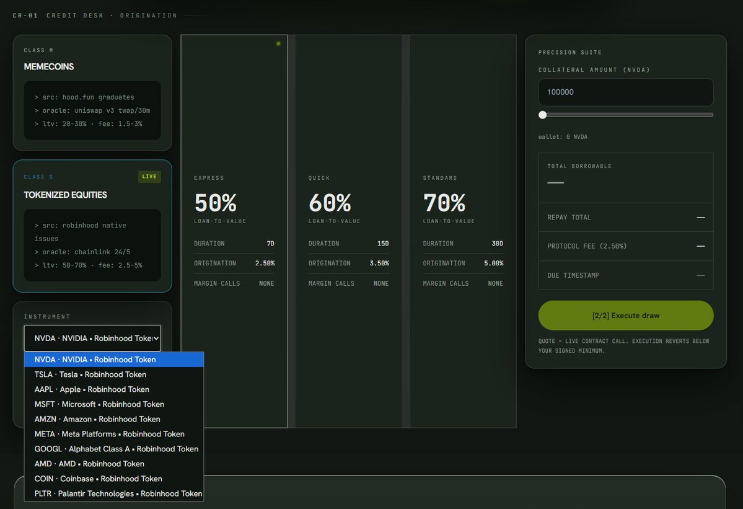
Task: Pick PLTR · Palantir Technologies option
Action: click(114, 494)
